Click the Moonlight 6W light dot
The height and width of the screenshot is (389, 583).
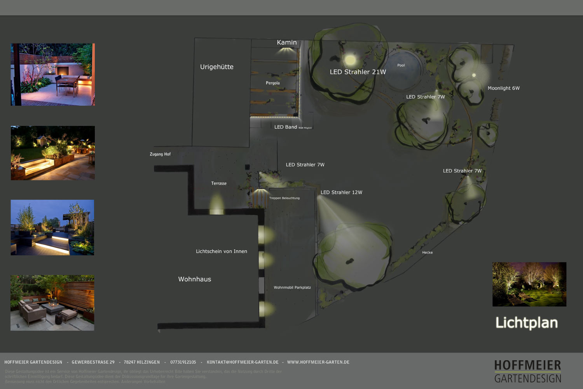(x=474, y=75)
